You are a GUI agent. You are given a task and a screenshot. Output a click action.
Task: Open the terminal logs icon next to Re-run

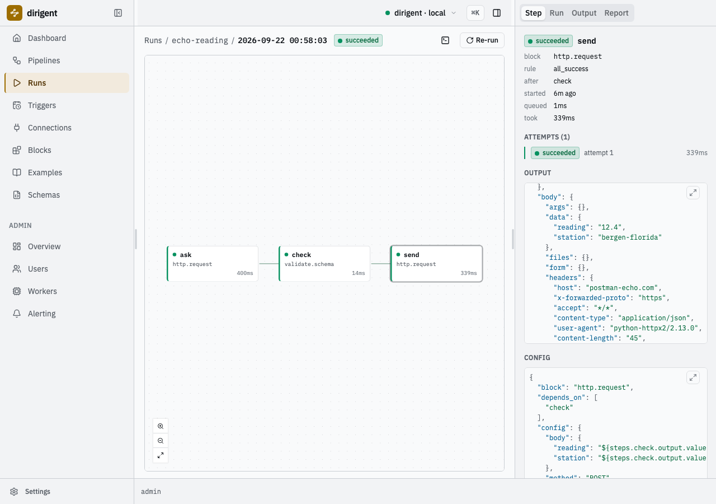pos(445,40)
